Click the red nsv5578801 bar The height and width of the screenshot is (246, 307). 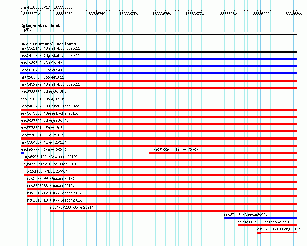pos(159,139)
